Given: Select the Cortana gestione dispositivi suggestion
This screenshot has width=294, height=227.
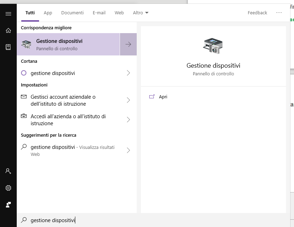Looking at the screenshot, I should pyautogui.click(x=77, y=73).
